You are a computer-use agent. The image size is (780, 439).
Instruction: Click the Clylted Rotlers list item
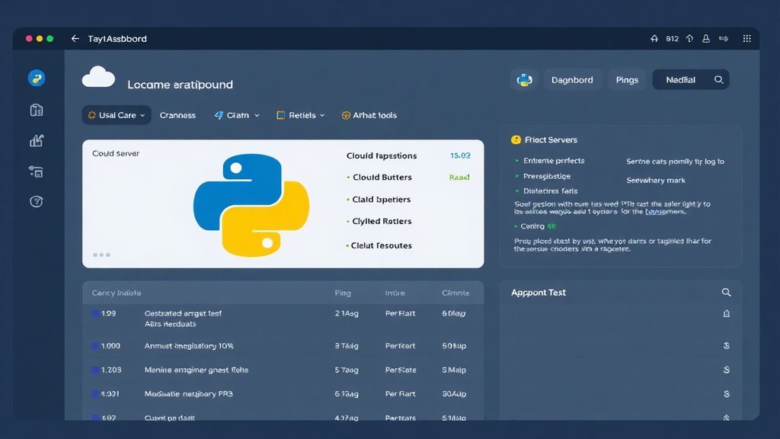379,221
